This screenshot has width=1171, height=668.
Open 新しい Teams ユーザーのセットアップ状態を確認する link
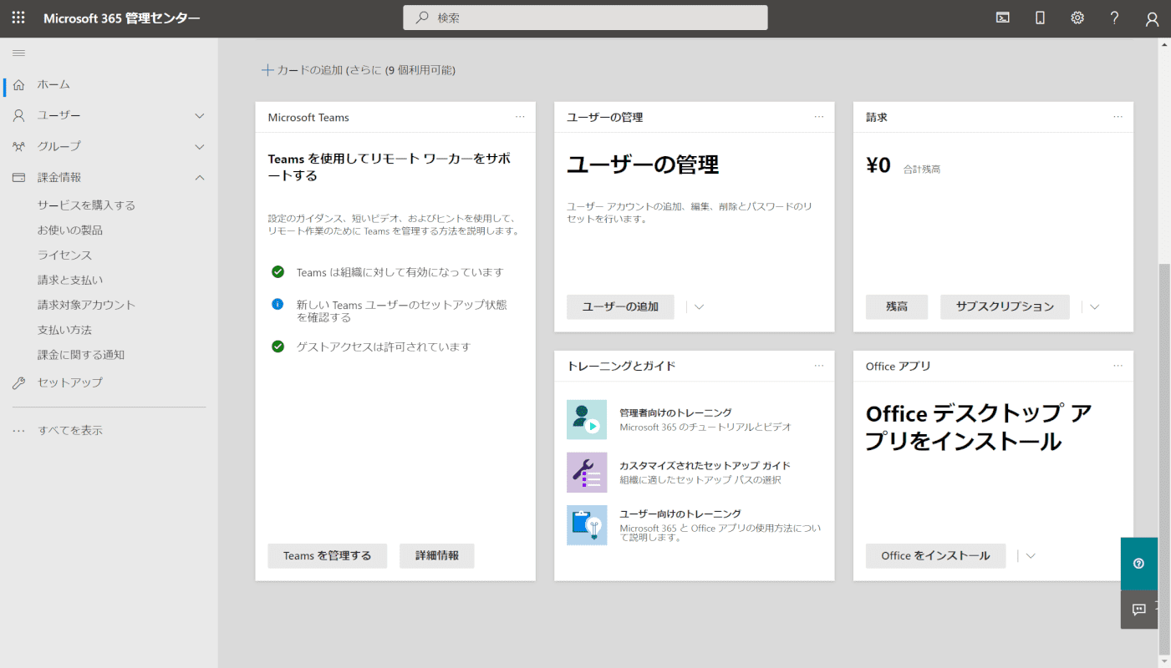(402, 311)
